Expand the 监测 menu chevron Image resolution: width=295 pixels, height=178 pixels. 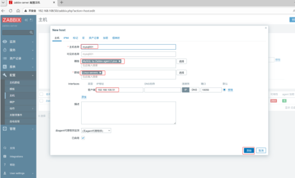33,42
